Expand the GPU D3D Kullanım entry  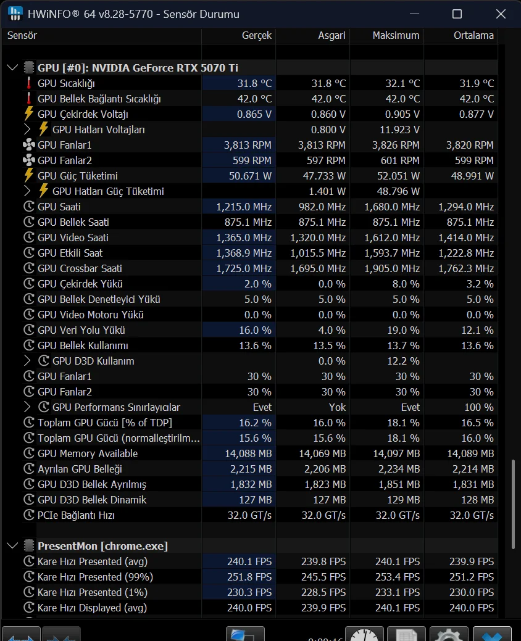click(27, 360)
